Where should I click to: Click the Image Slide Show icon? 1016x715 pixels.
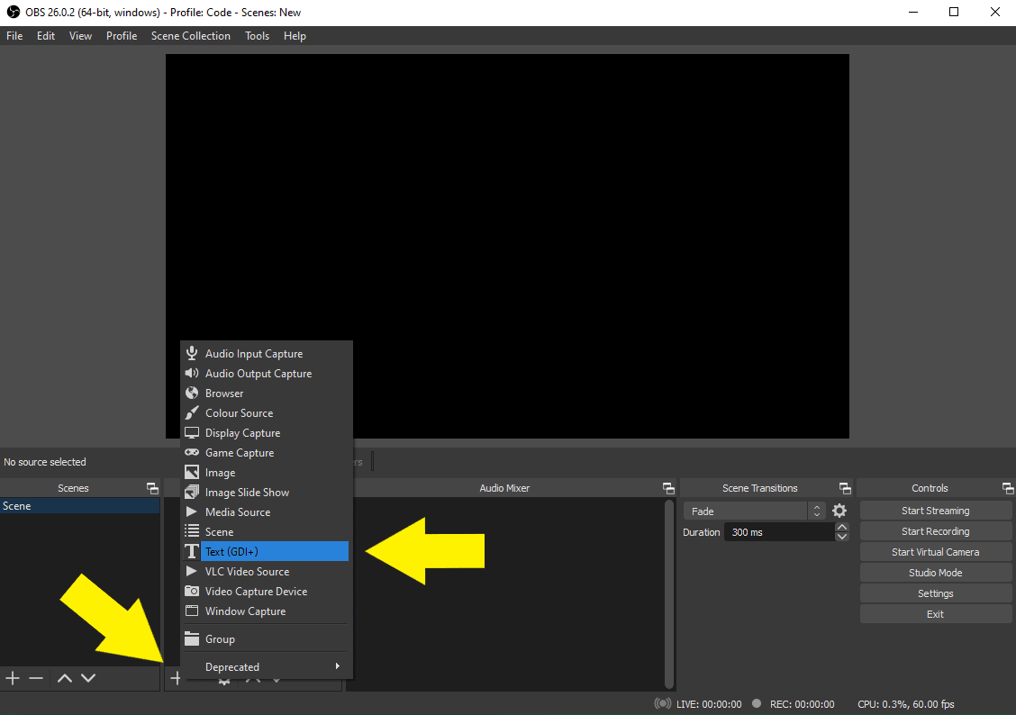click(192, 493)
